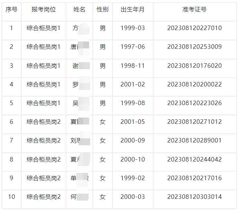Click the 序号 column header
Viewport: 240px width, 212px height.
(11, 10)
